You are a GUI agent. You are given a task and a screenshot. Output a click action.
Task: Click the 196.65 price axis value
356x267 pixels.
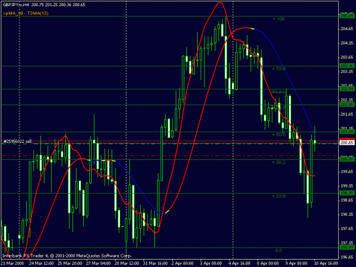pyautogui.click(x=347, y=257)
